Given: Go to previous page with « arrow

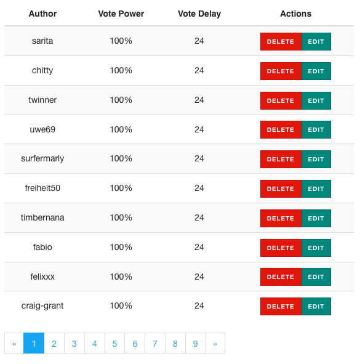Looking at the screenshot, I should [14, 343].
